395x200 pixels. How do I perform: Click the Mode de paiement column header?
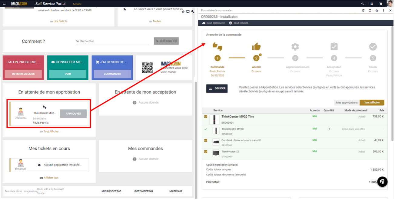(x=356, y=110)
